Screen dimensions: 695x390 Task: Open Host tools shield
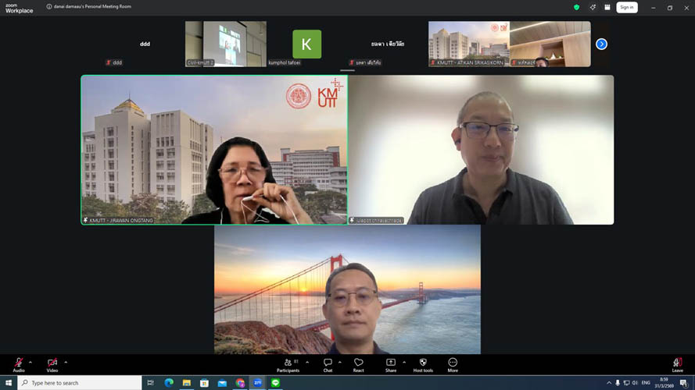[x=423, y=364]
